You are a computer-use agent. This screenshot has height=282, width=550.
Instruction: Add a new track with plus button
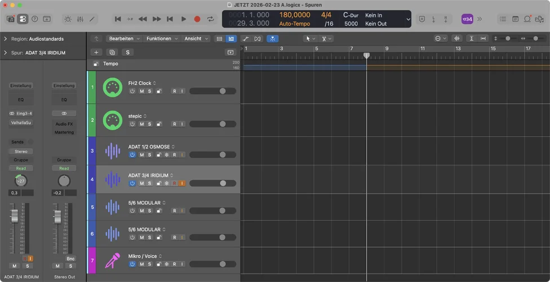96,52
